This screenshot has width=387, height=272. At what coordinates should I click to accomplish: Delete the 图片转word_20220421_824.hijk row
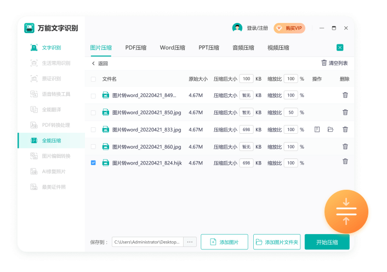click(x=345, y=162)
